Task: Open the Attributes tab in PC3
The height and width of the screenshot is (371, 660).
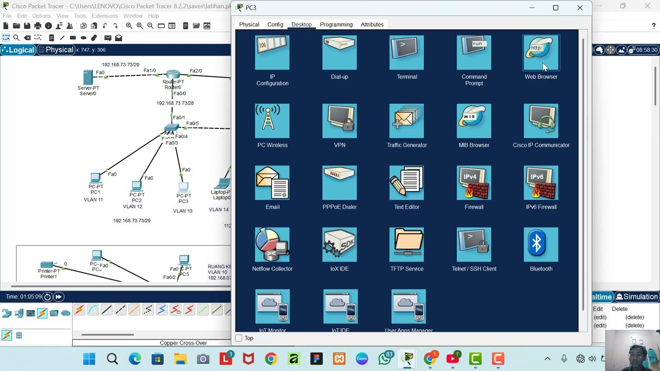Action: pyautogui.click(x=372, y=24)
